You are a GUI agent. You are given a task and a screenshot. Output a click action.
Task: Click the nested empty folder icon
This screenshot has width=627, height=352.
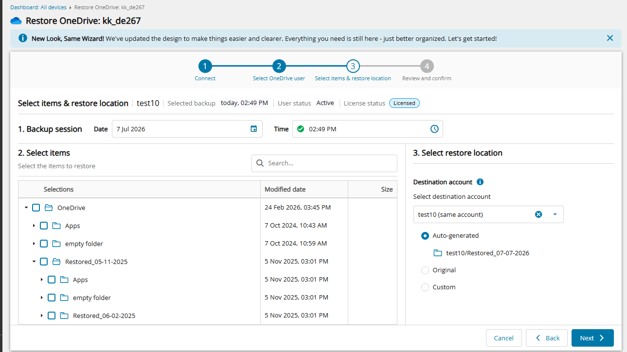tap(64, 298)
